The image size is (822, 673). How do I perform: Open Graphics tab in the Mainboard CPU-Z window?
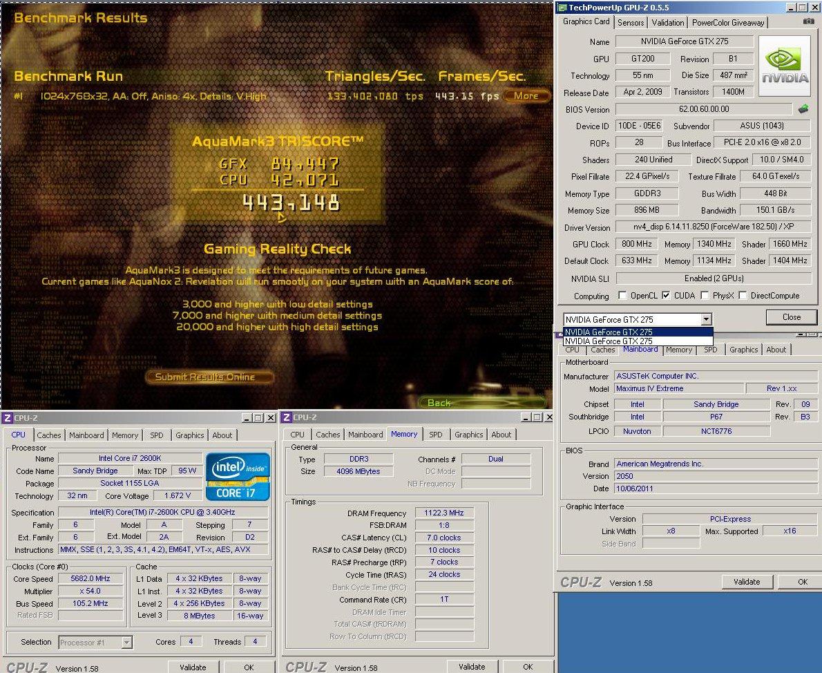(743, 350)
